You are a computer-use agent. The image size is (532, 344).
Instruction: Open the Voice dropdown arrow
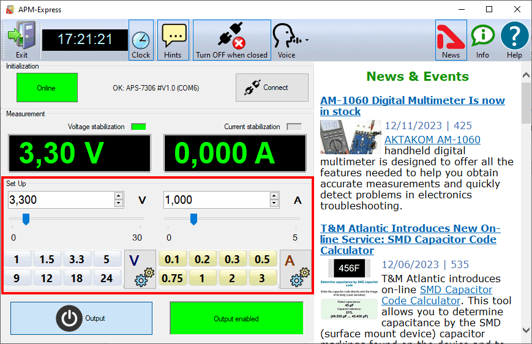click(307, 40)
